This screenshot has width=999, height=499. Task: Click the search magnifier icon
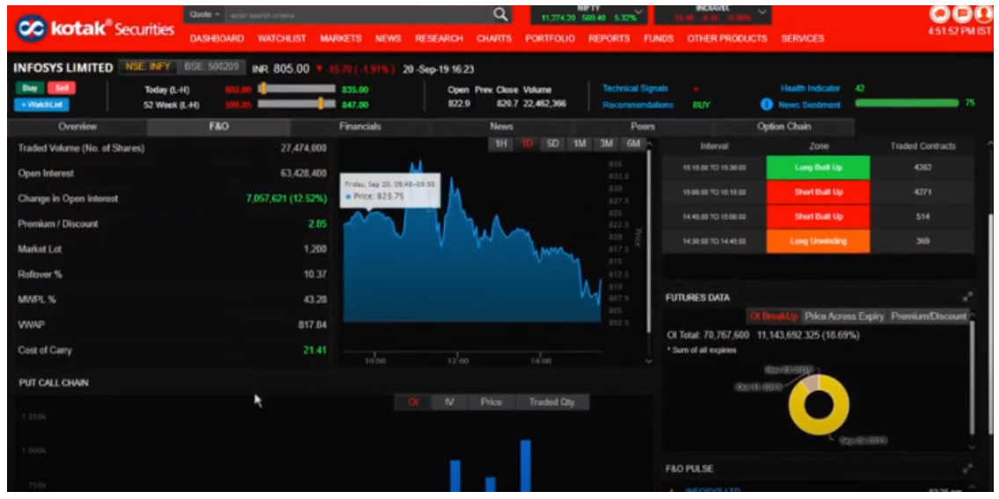[500, 14]
